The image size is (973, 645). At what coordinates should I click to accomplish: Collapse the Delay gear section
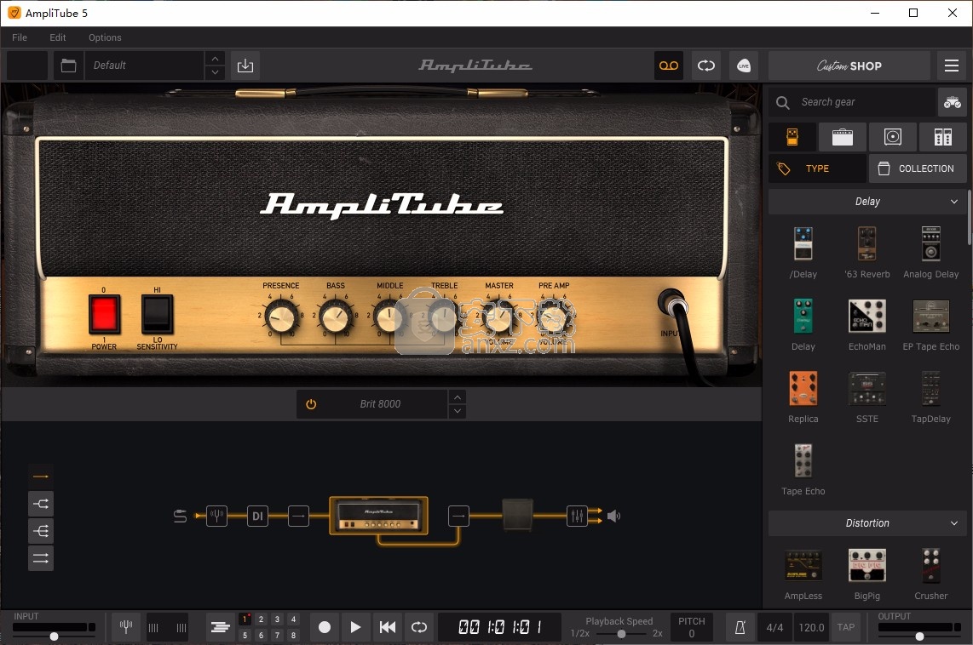tap(953, 202)
